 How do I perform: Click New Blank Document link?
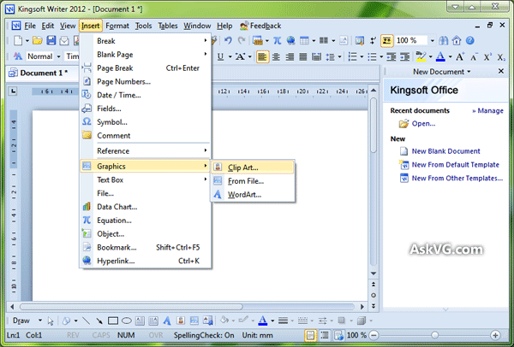click(445, 151)
